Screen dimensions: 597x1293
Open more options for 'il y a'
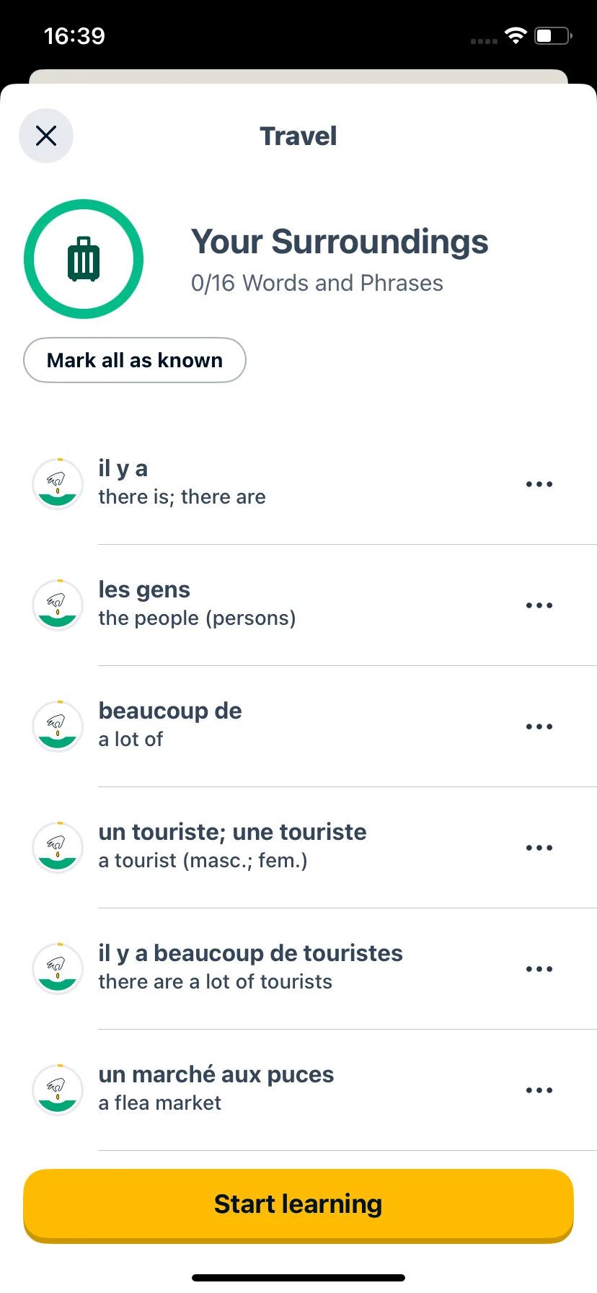(x=539, y=484)
